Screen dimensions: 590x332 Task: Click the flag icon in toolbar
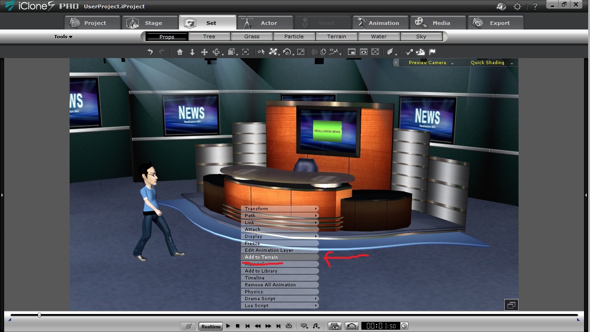click(x=432, y=52)
